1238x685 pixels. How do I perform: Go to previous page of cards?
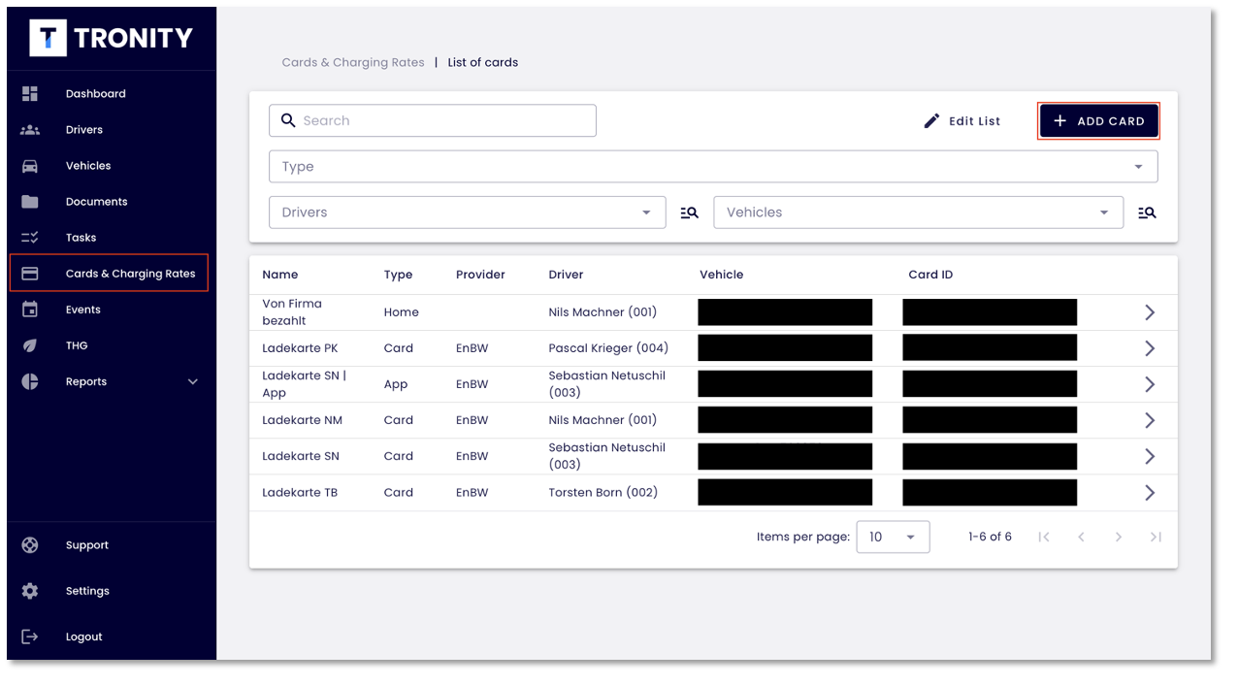click(1081, 537)
